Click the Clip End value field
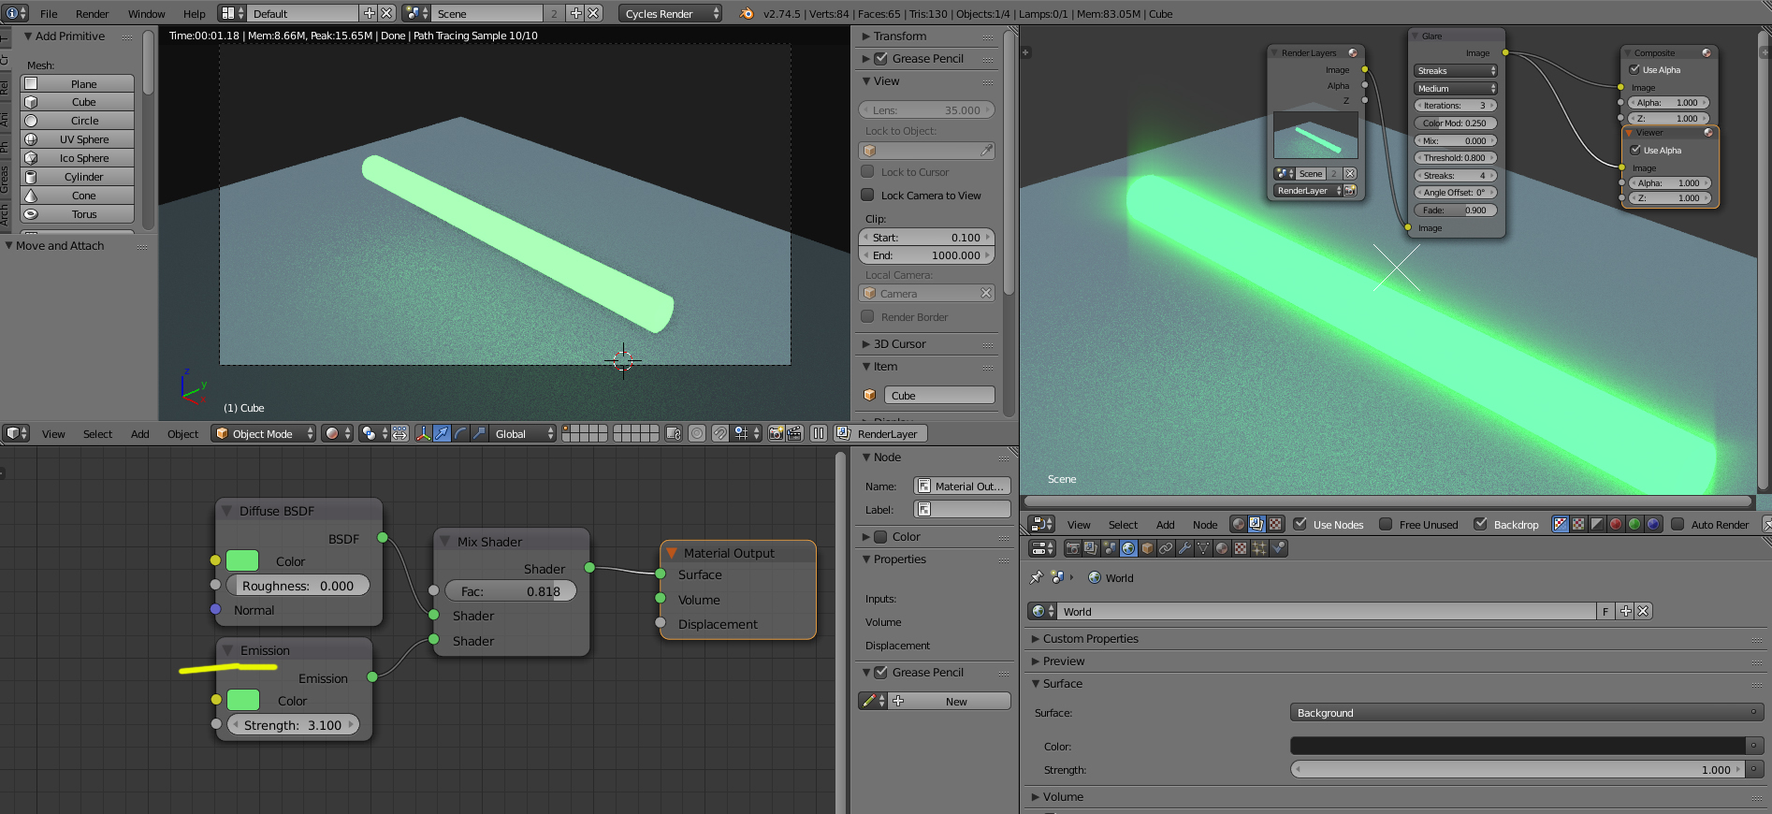Screen dimensions: 1772x814 pyautogui.click(x=926, y=255)
